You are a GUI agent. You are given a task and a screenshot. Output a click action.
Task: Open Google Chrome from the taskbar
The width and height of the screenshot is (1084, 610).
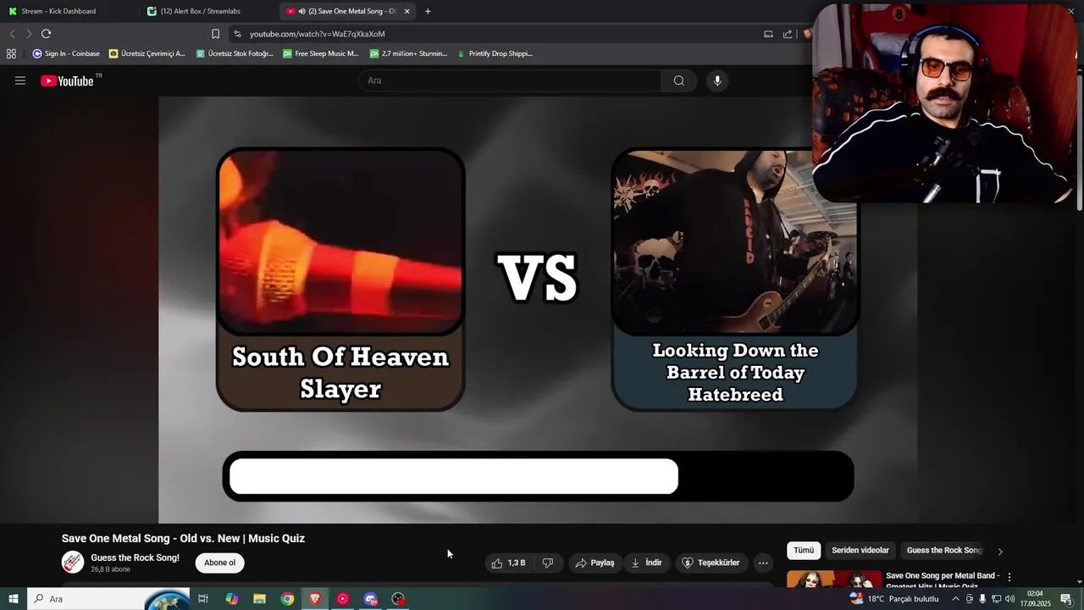[x=287, y=599]
